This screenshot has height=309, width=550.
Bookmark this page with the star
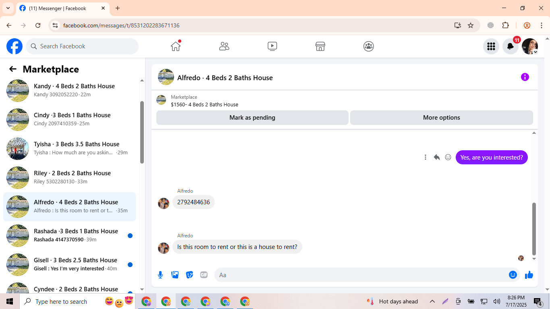(x=471, y=25)
